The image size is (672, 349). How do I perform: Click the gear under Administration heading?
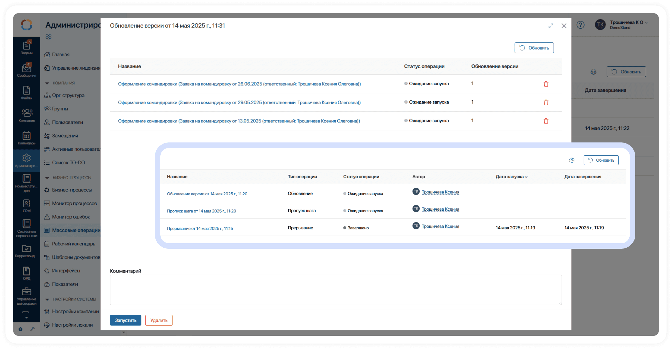(x=48, y=36)
